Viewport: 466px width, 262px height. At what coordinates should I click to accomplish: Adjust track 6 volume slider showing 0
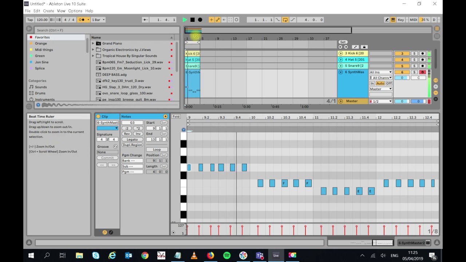402,78
